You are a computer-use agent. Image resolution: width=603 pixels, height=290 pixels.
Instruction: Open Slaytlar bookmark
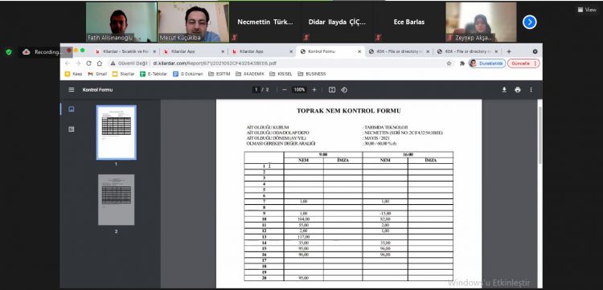pos(124,74)
